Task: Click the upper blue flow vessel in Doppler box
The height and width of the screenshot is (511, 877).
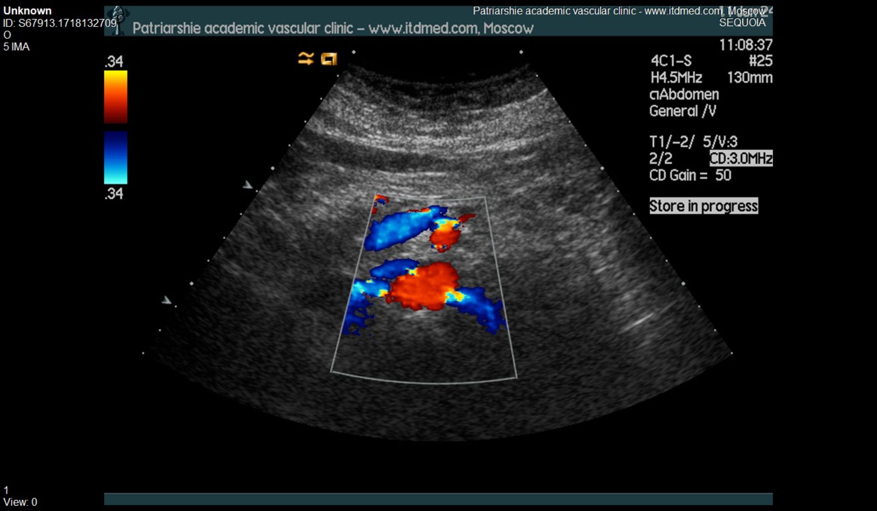Action: pyautogui.click(x=397, y=228)
